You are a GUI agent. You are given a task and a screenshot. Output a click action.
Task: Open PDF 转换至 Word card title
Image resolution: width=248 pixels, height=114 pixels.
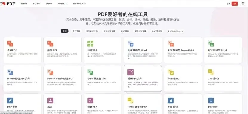coord(137,51)
